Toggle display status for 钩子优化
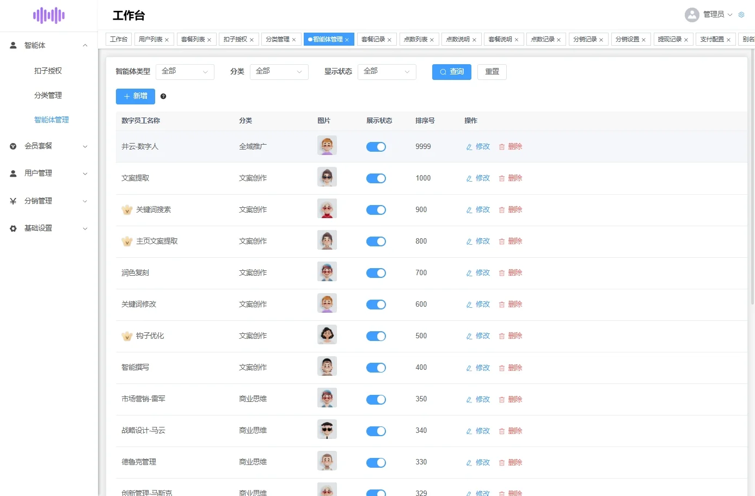Viewport: 755px width, 496px height. pos(376,336)
